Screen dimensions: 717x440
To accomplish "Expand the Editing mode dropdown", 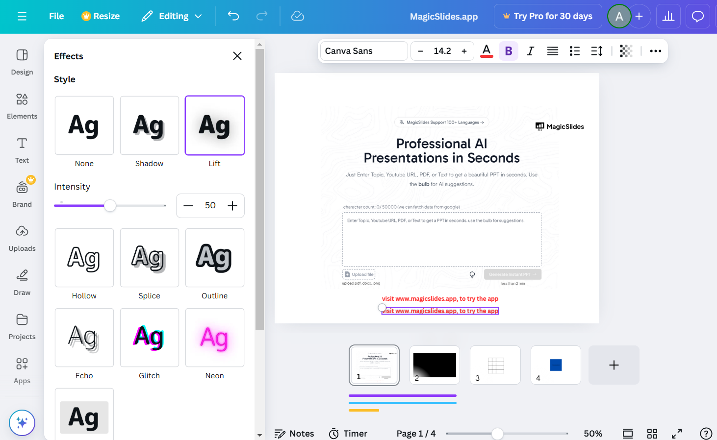I will (x=172, y=16).
